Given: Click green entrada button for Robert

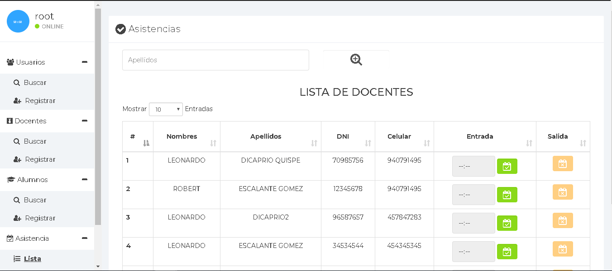Looking at the screenshot, I should (507, 195).
